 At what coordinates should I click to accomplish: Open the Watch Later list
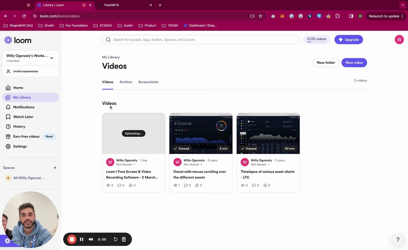[30, 117]
